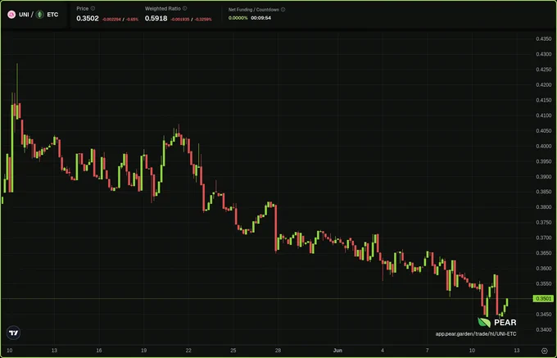Click the 0.0000% net funding value
The width and height of the screenshot is (557, 358).
click(x=238, y=18)
